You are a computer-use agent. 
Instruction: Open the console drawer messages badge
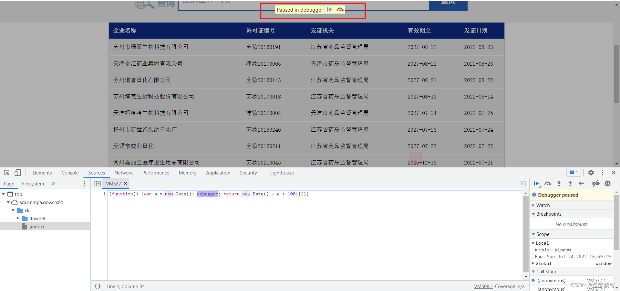point(573,173)
